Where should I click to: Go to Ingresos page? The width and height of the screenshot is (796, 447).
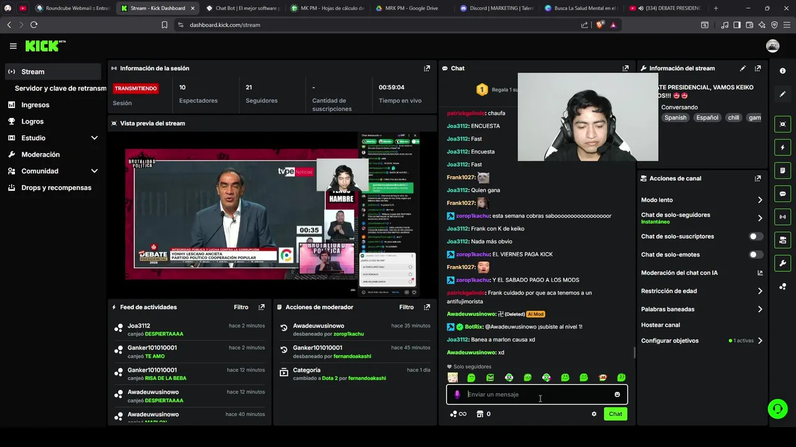52,105
